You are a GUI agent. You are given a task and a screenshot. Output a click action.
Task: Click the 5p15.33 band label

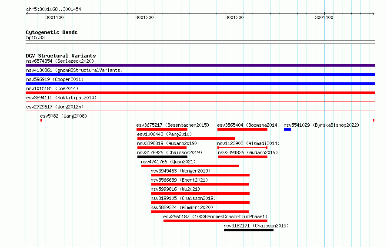35,37
